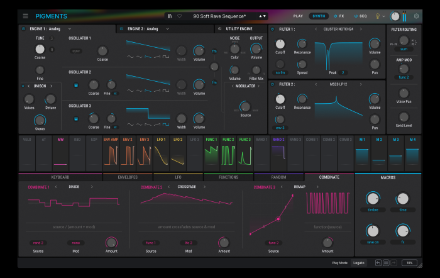Click previous type arrow for Combinate 2
Viewport: 440px width, 278px height.
point(169,187)
